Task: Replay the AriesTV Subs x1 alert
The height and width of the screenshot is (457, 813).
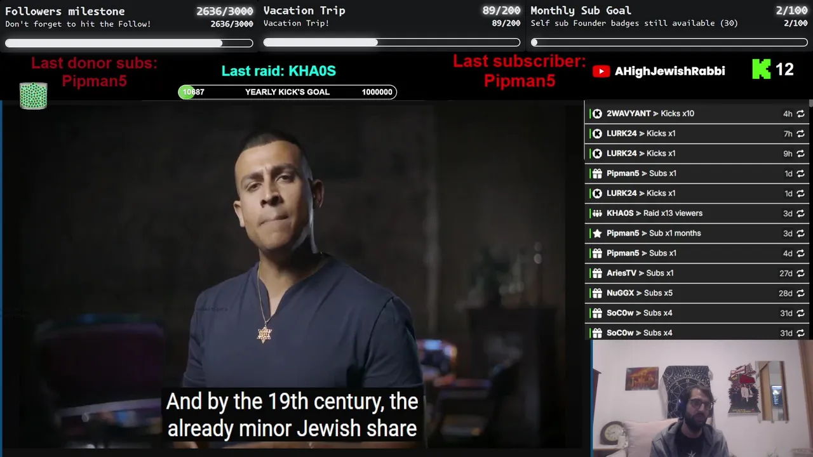Action: [x=800, y=274]
